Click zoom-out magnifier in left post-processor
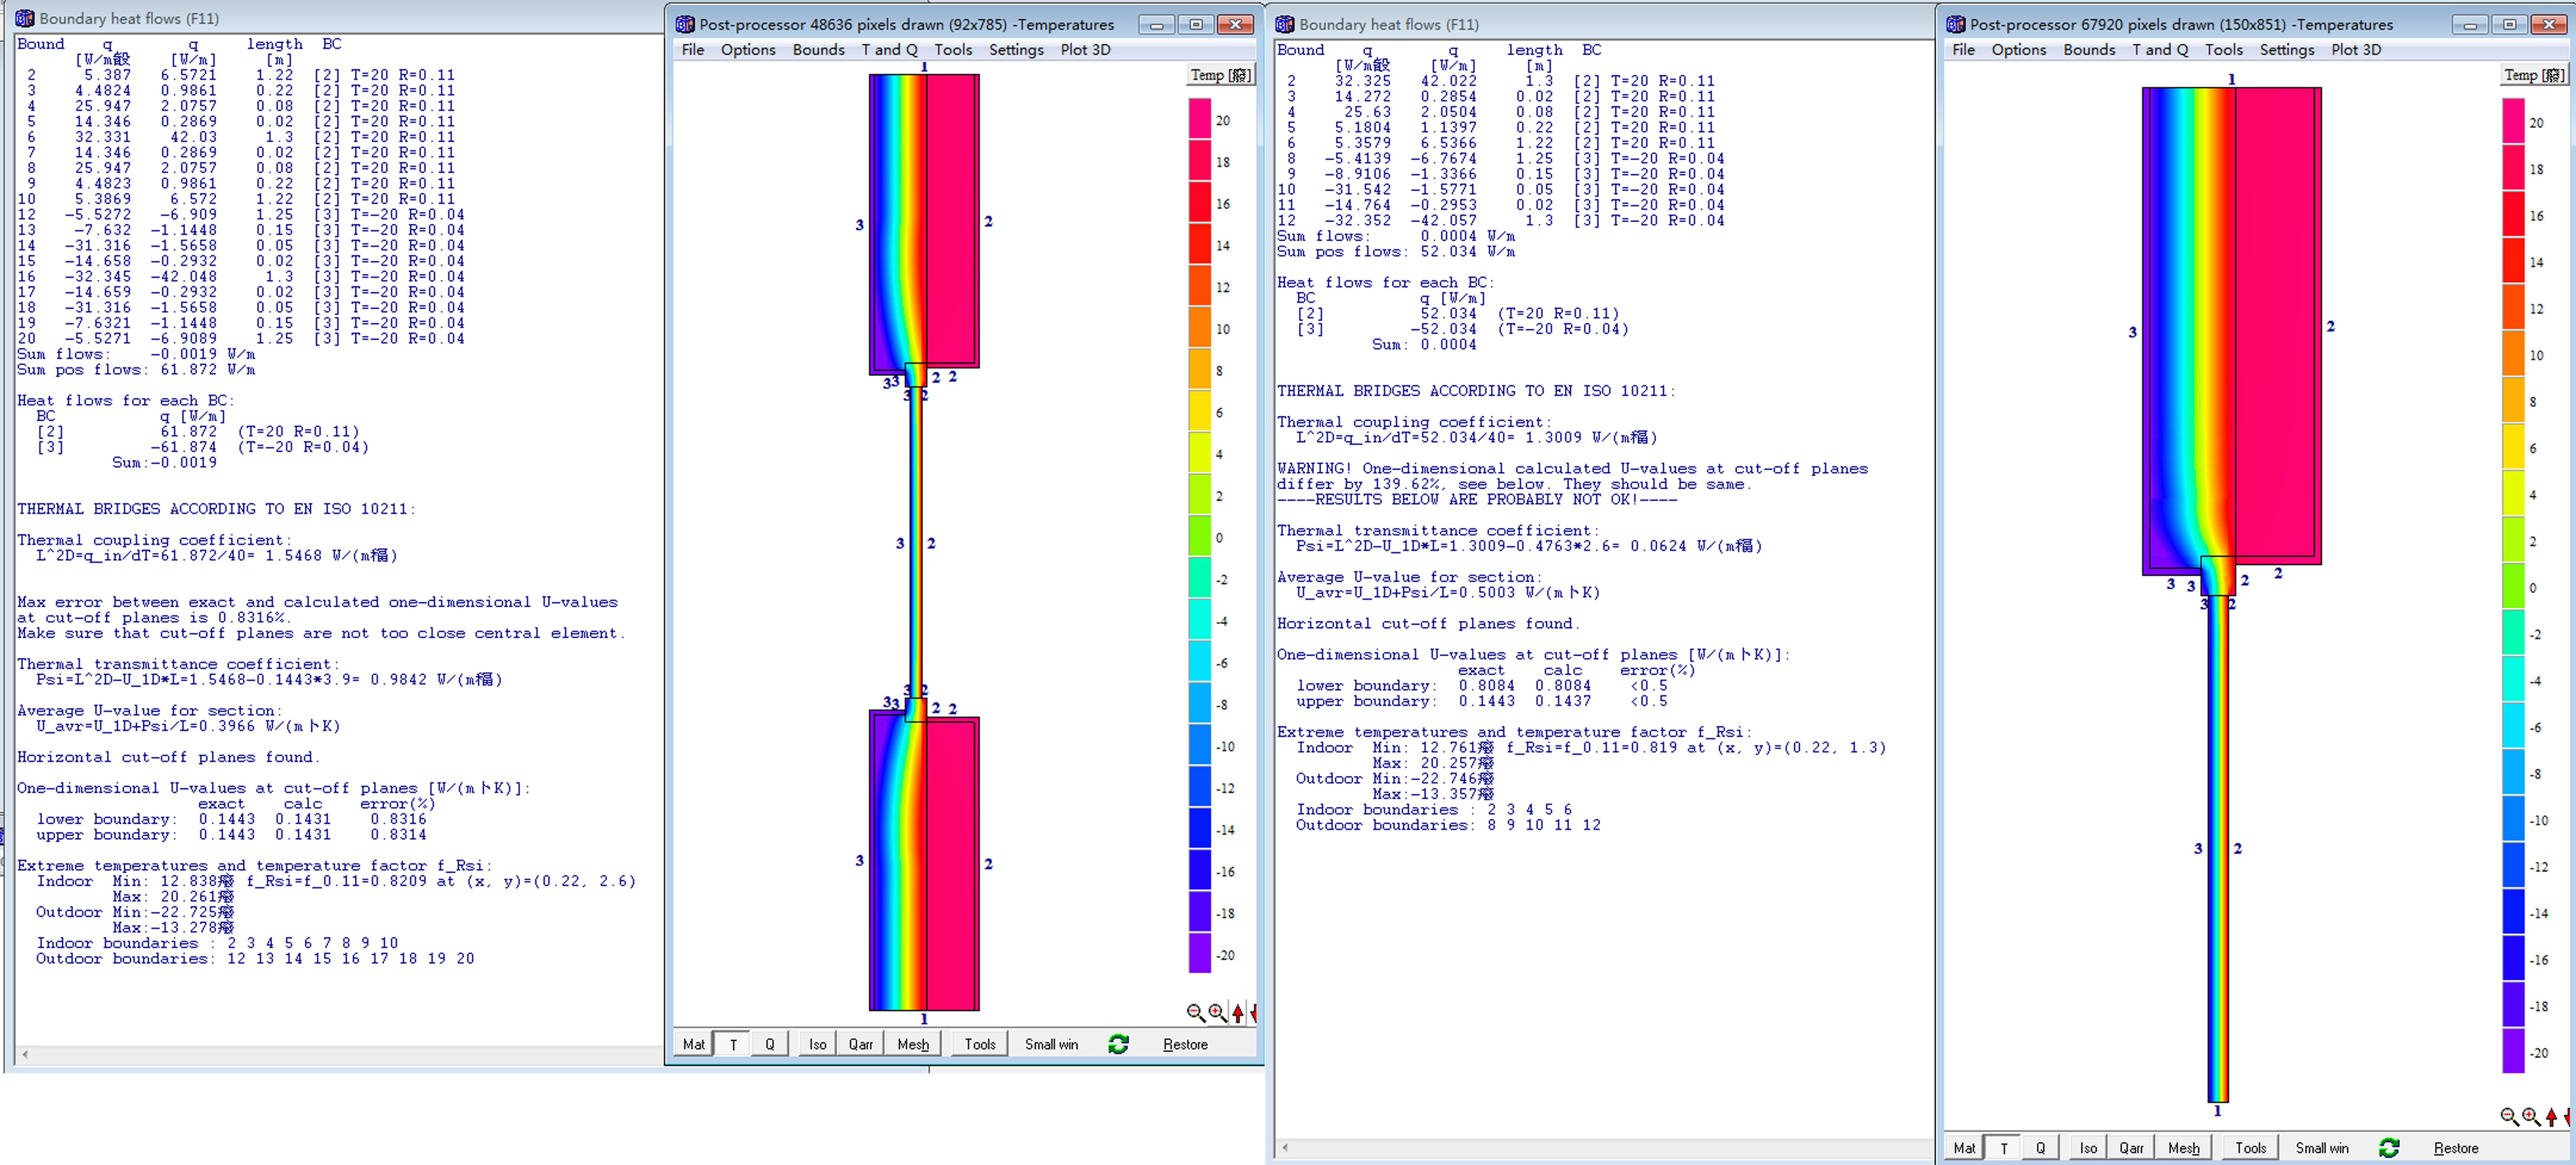Image resolution: width=2576 pixels, height=1165 pixels. 1195,1012
